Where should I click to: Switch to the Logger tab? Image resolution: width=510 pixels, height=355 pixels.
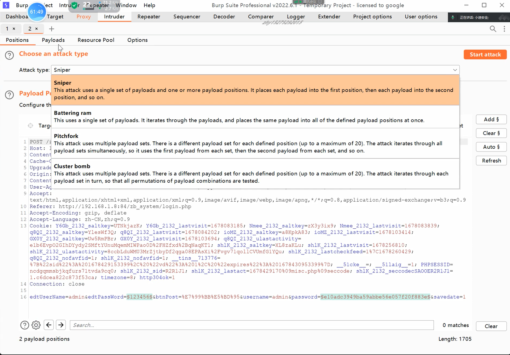[x=296, y=17]
